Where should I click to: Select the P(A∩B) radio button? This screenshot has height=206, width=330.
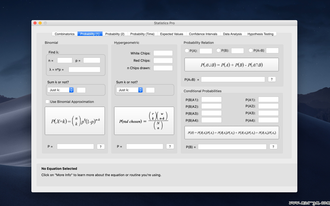click(x=251, y=50)
